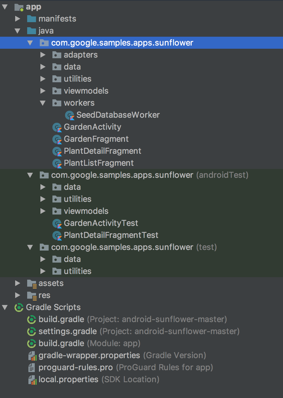The height and width of the screenshot is (398, 283).
Task: Collapse the highlighted sunflower package arrow
Action: tap(30, 43)
